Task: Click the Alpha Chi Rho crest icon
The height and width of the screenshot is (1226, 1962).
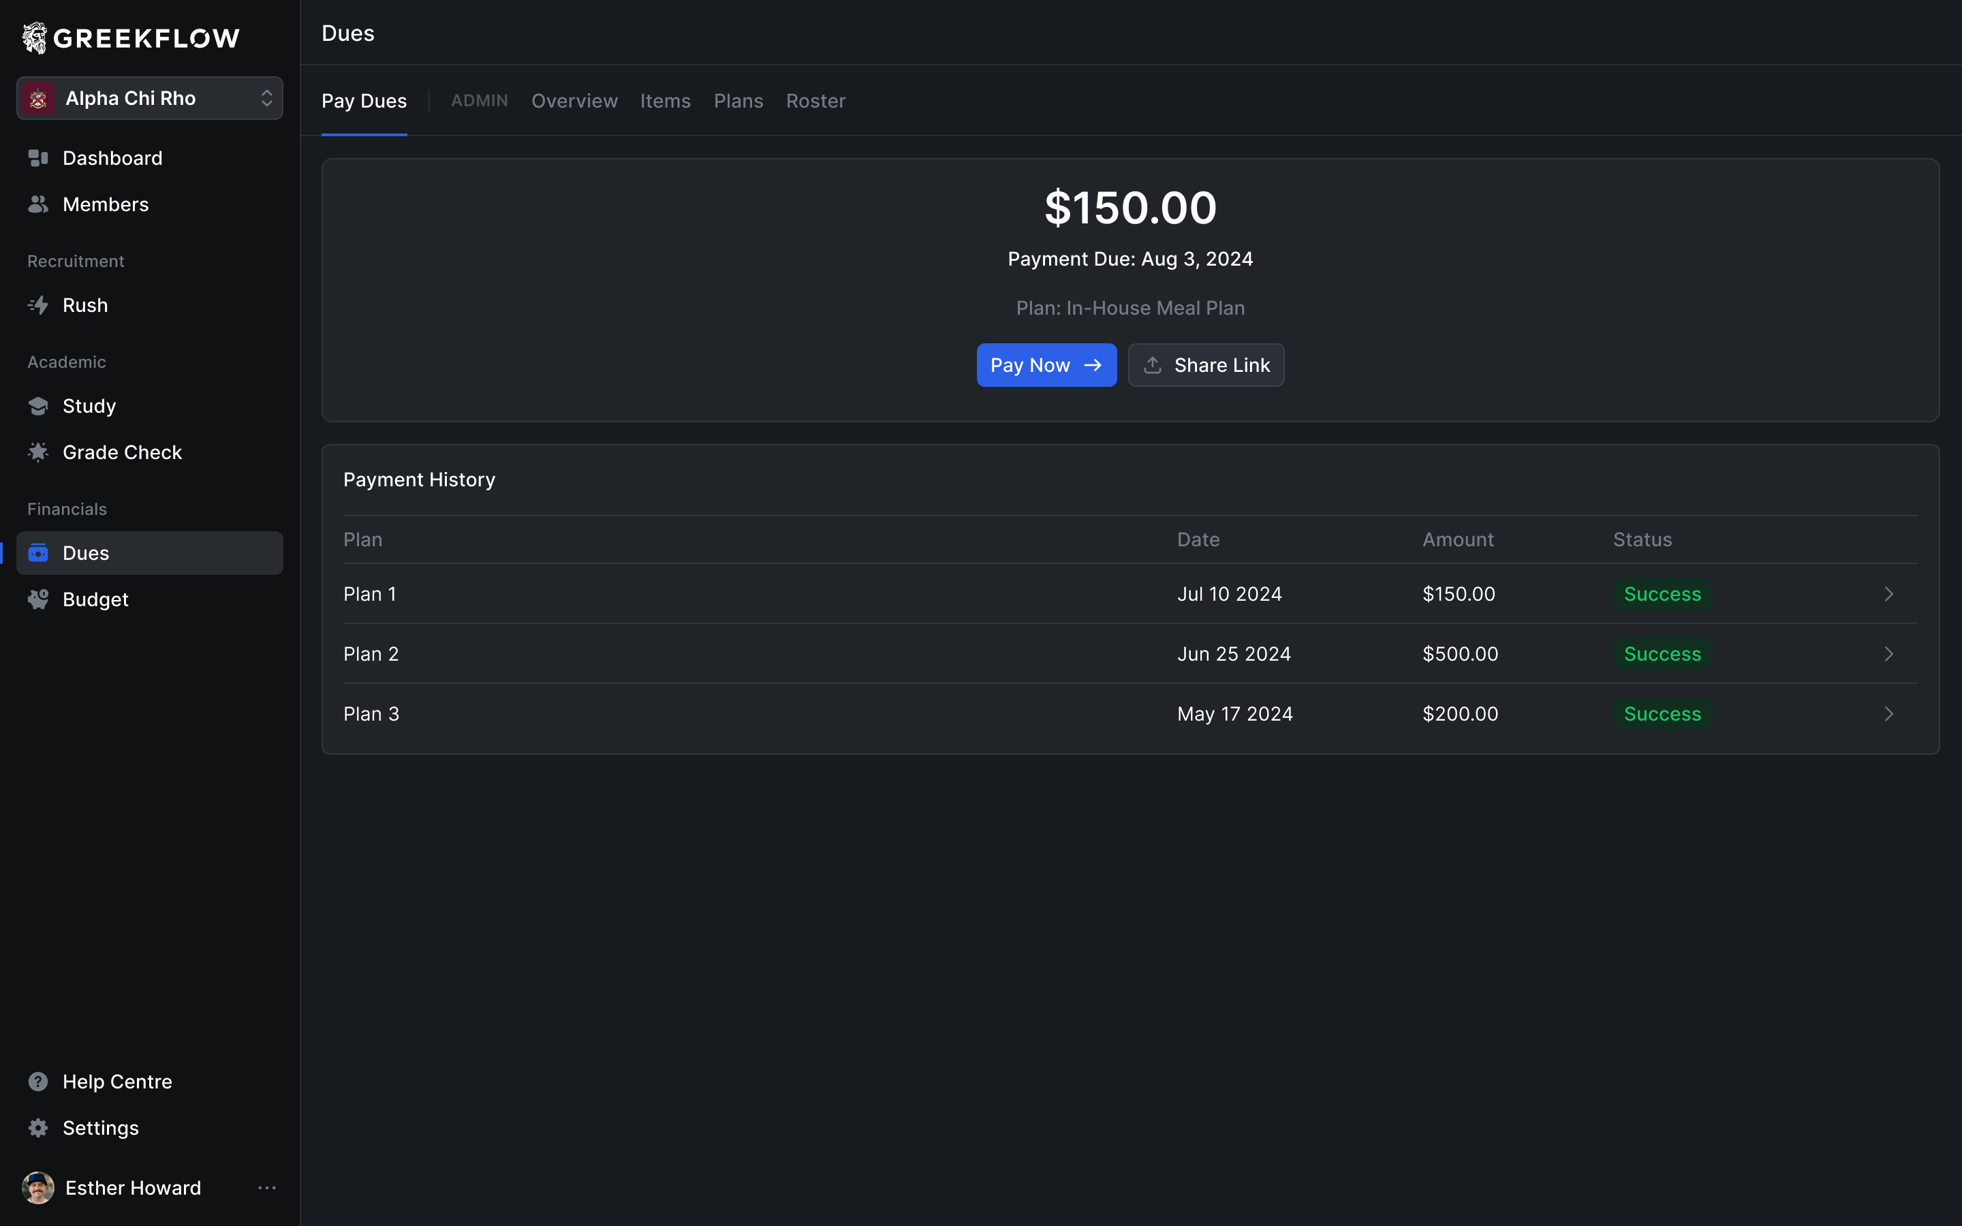Action: click(37, 98)
